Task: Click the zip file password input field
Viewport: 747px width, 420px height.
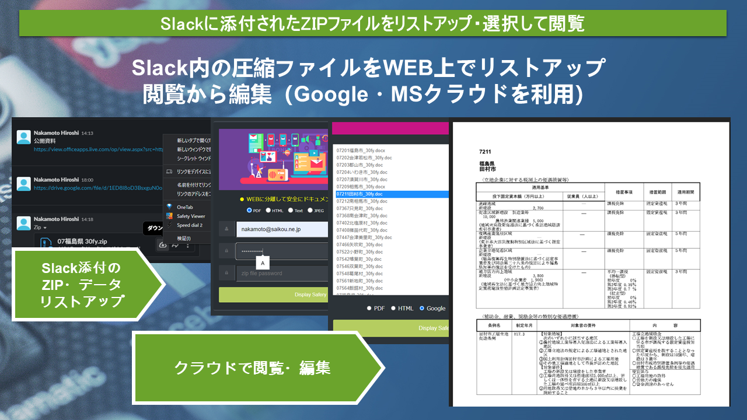Action: [281, 274]
